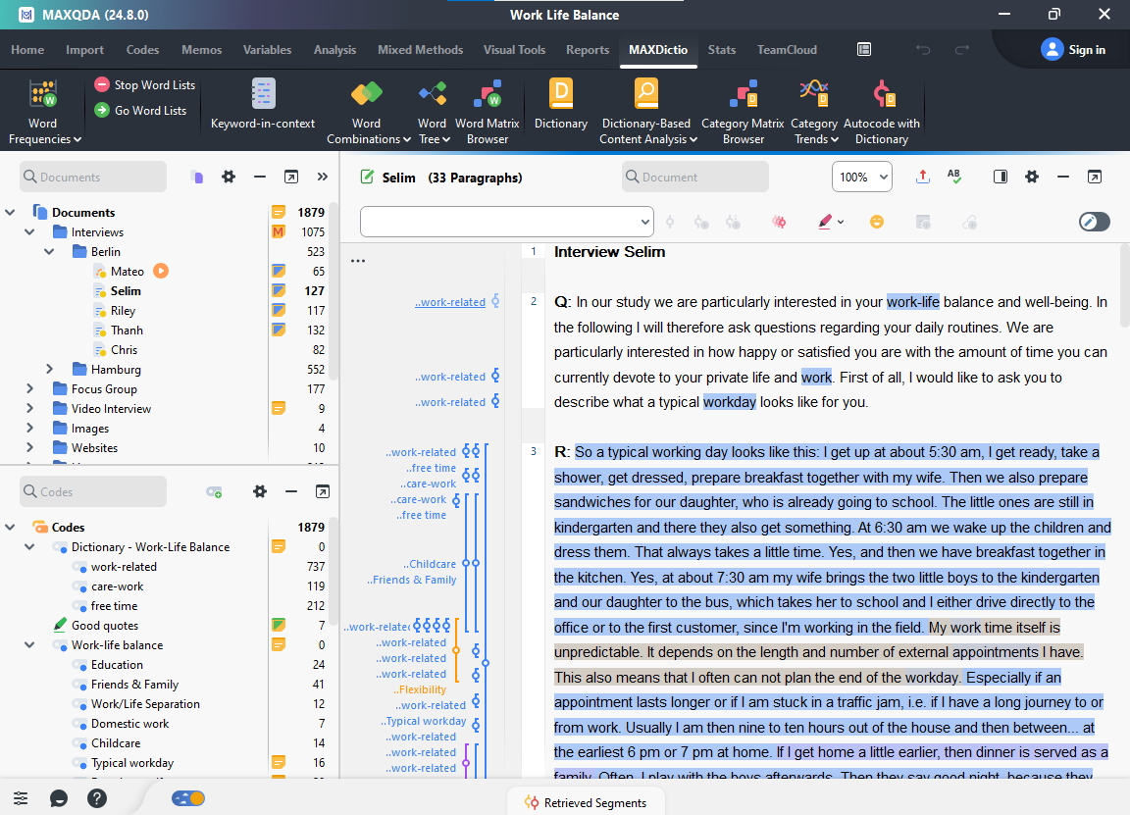
Task: Open the Word Frequencies tool
Action: [x=44, y=112]
